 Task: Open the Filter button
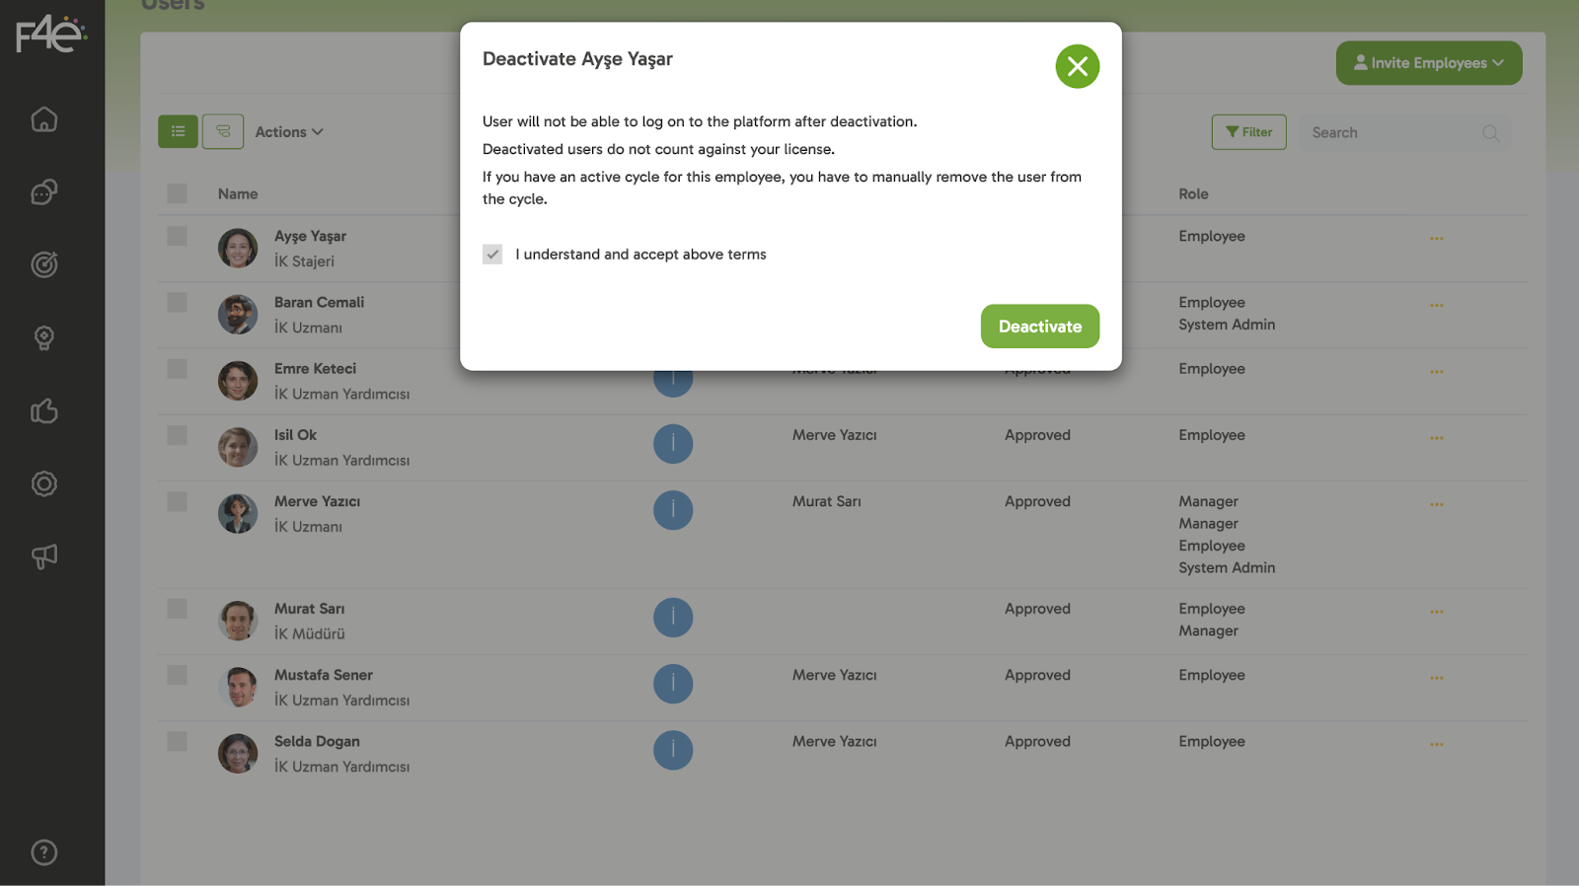pos(1248,132)
